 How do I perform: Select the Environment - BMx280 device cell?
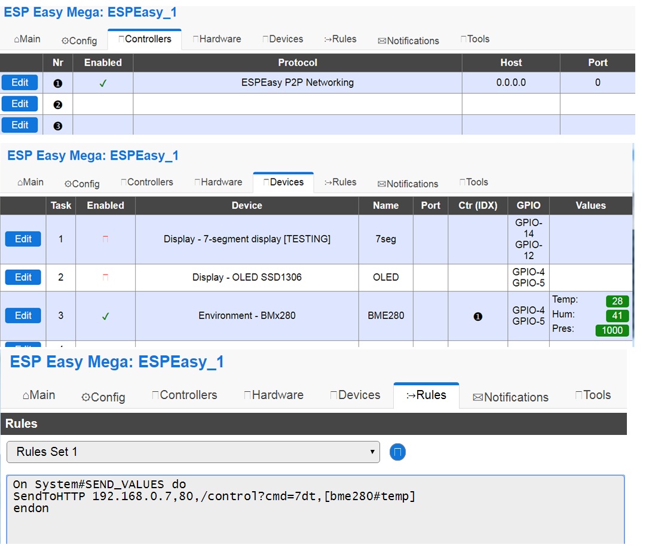[x=247, y=316]
